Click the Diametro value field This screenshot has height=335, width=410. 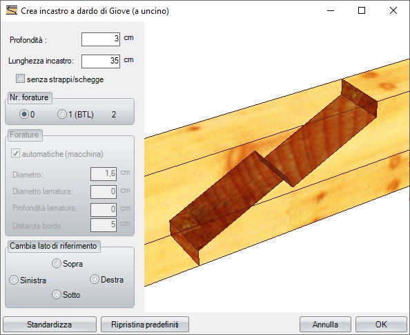[x=104, y=174]
